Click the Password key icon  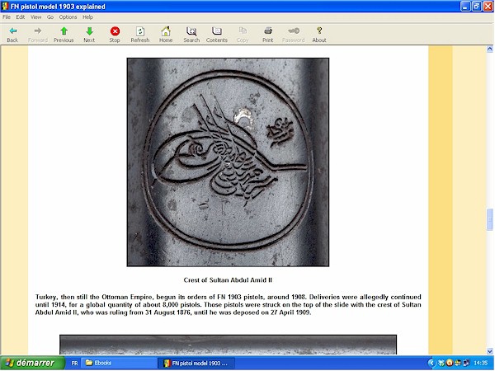[x=293, y=35]
